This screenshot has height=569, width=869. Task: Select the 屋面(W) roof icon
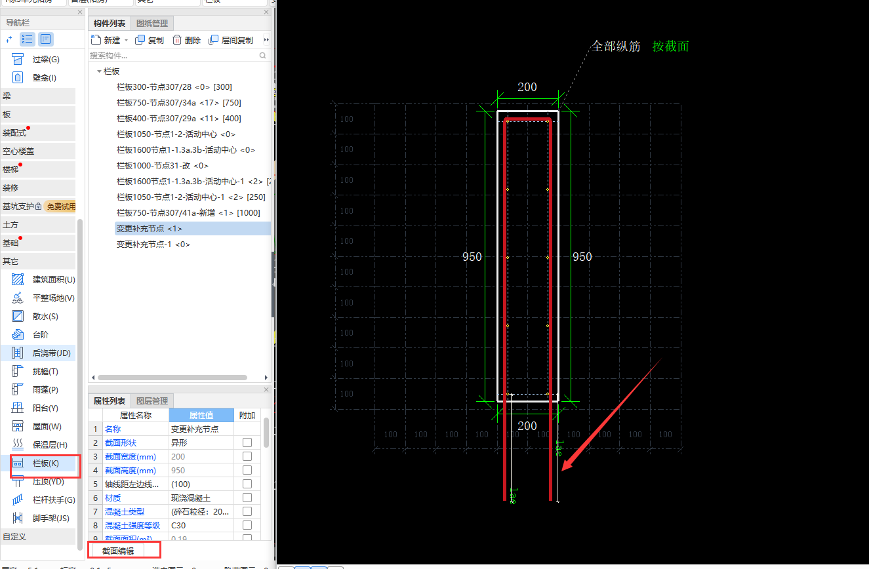[x=18, y=427]
